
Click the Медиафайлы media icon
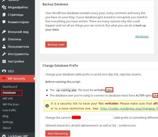coord(4,7)
